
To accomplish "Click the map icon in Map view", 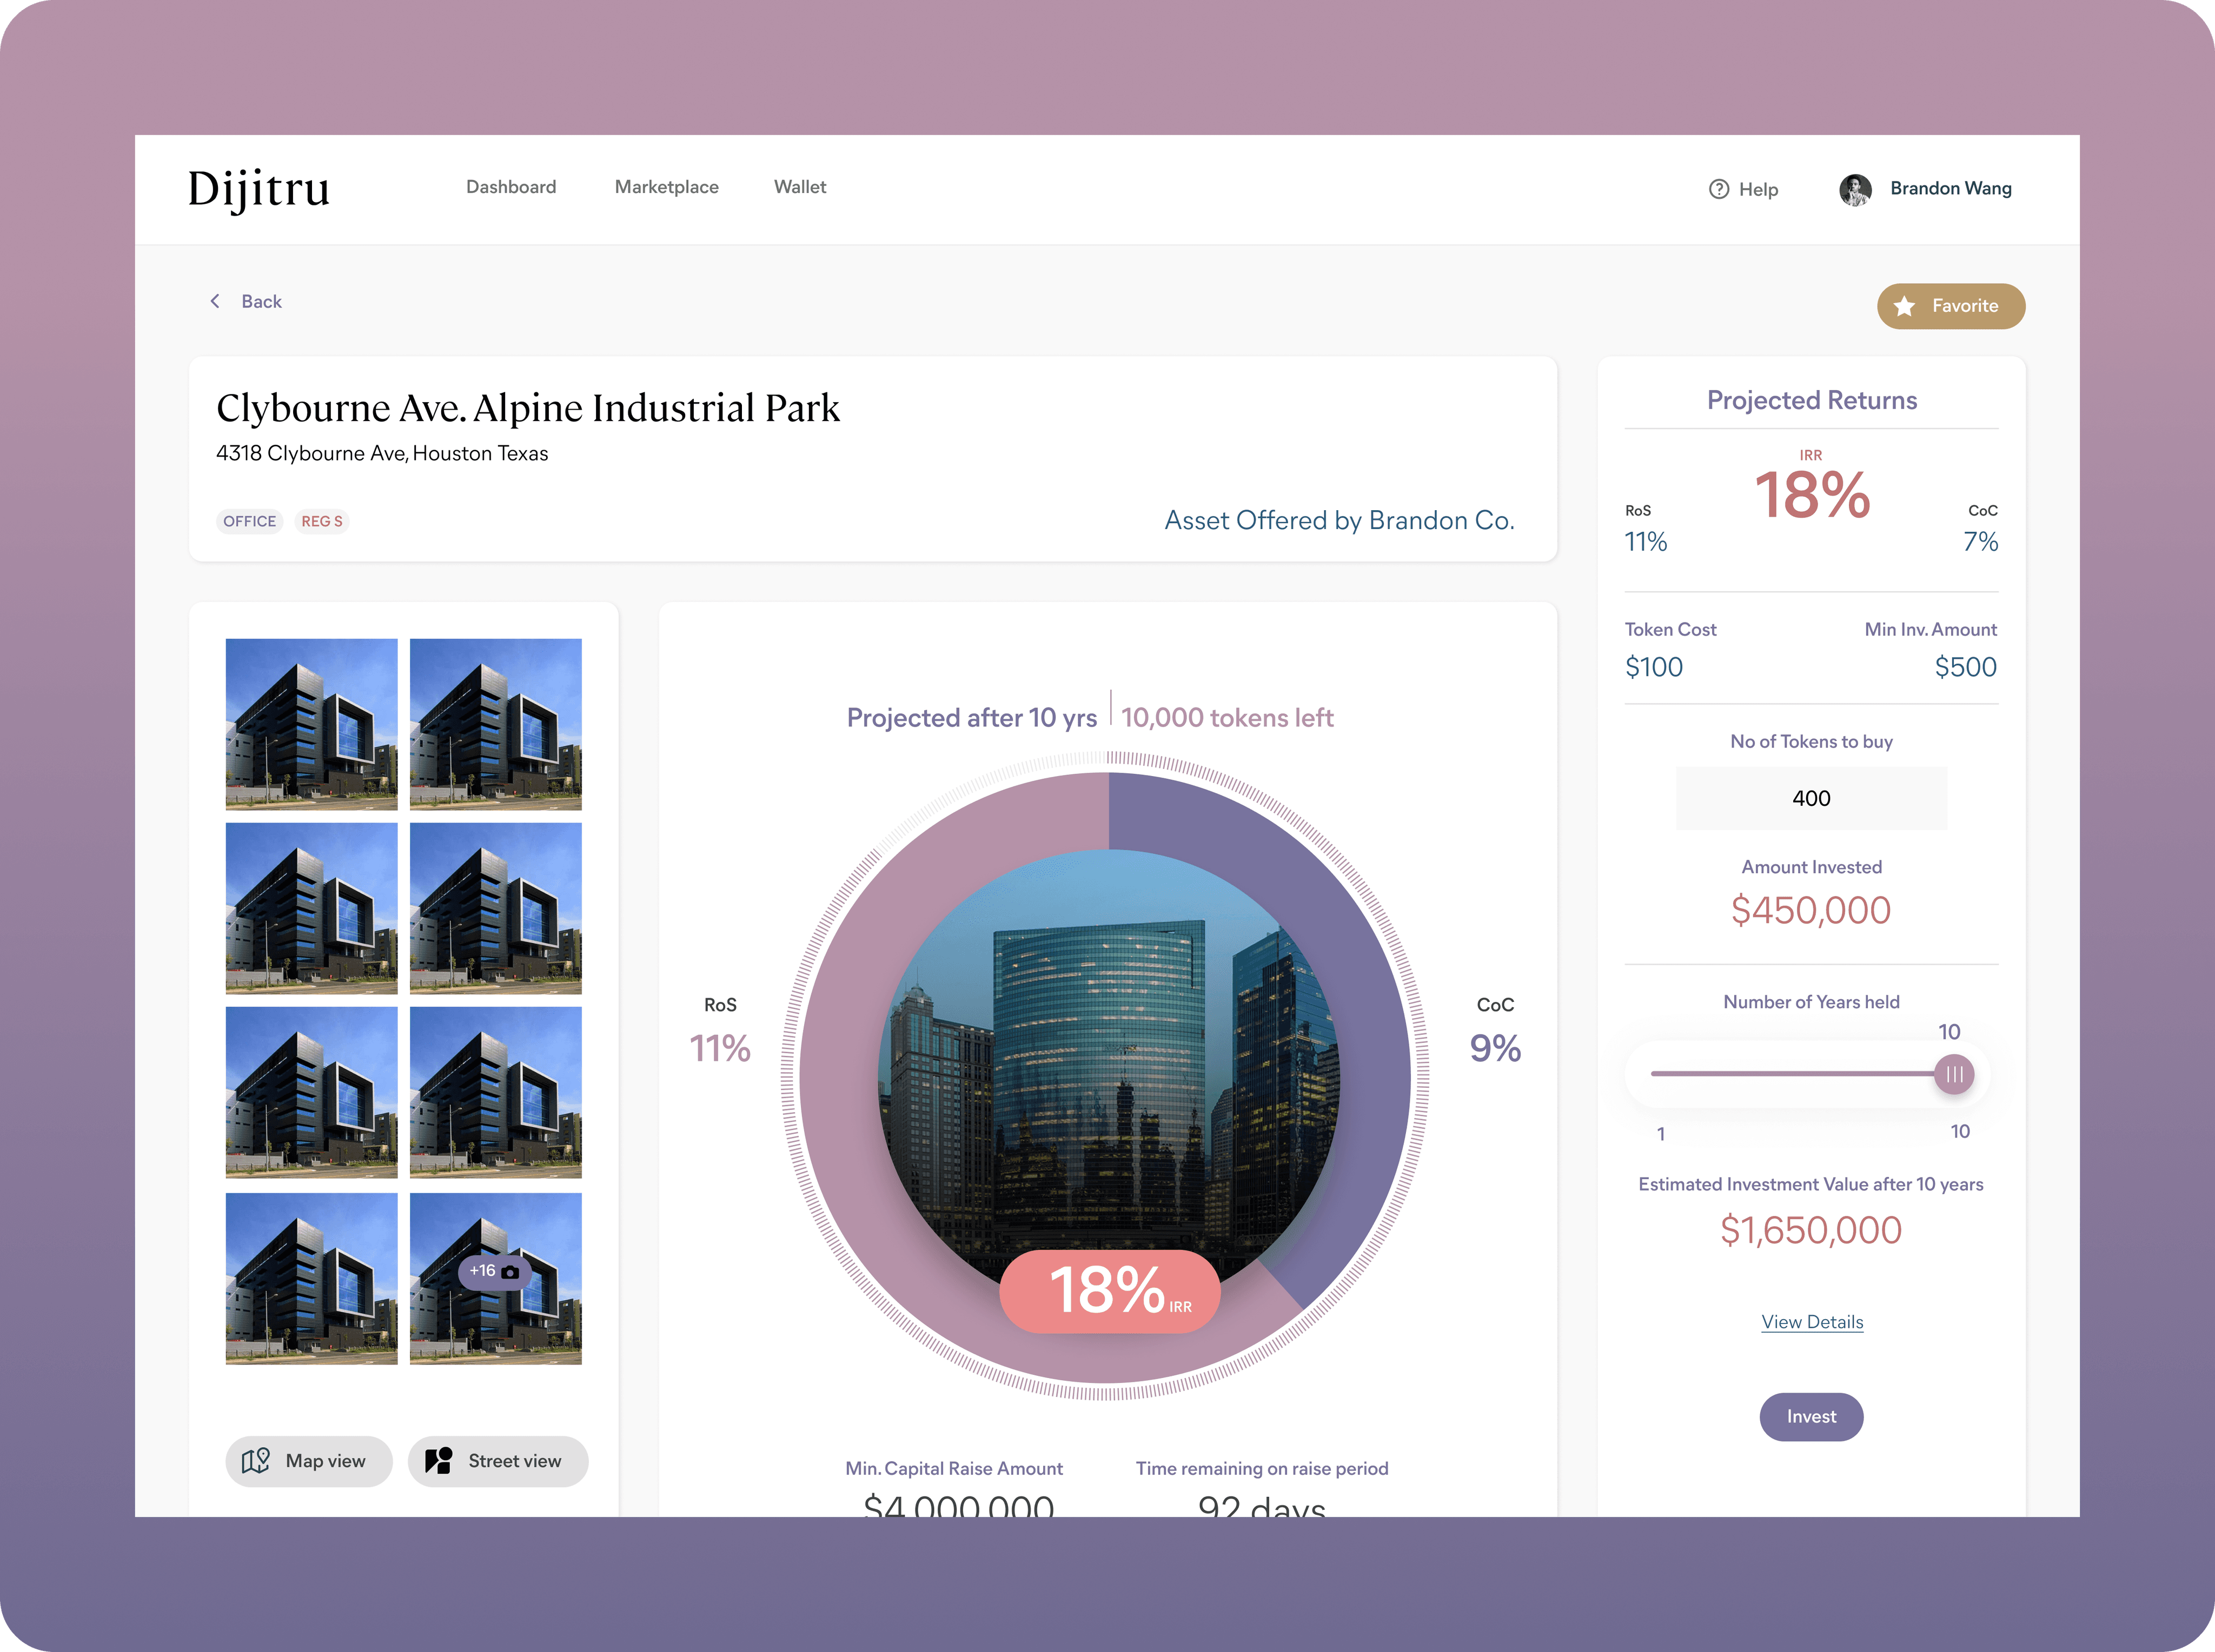I will 256,1461.
